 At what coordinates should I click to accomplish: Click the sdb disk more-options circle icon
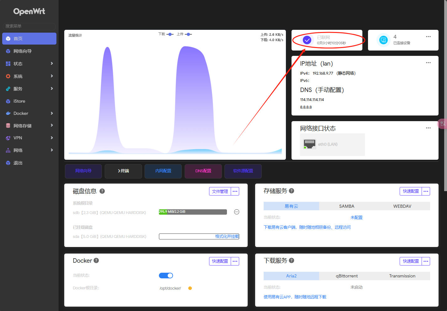tap(237, 212)
